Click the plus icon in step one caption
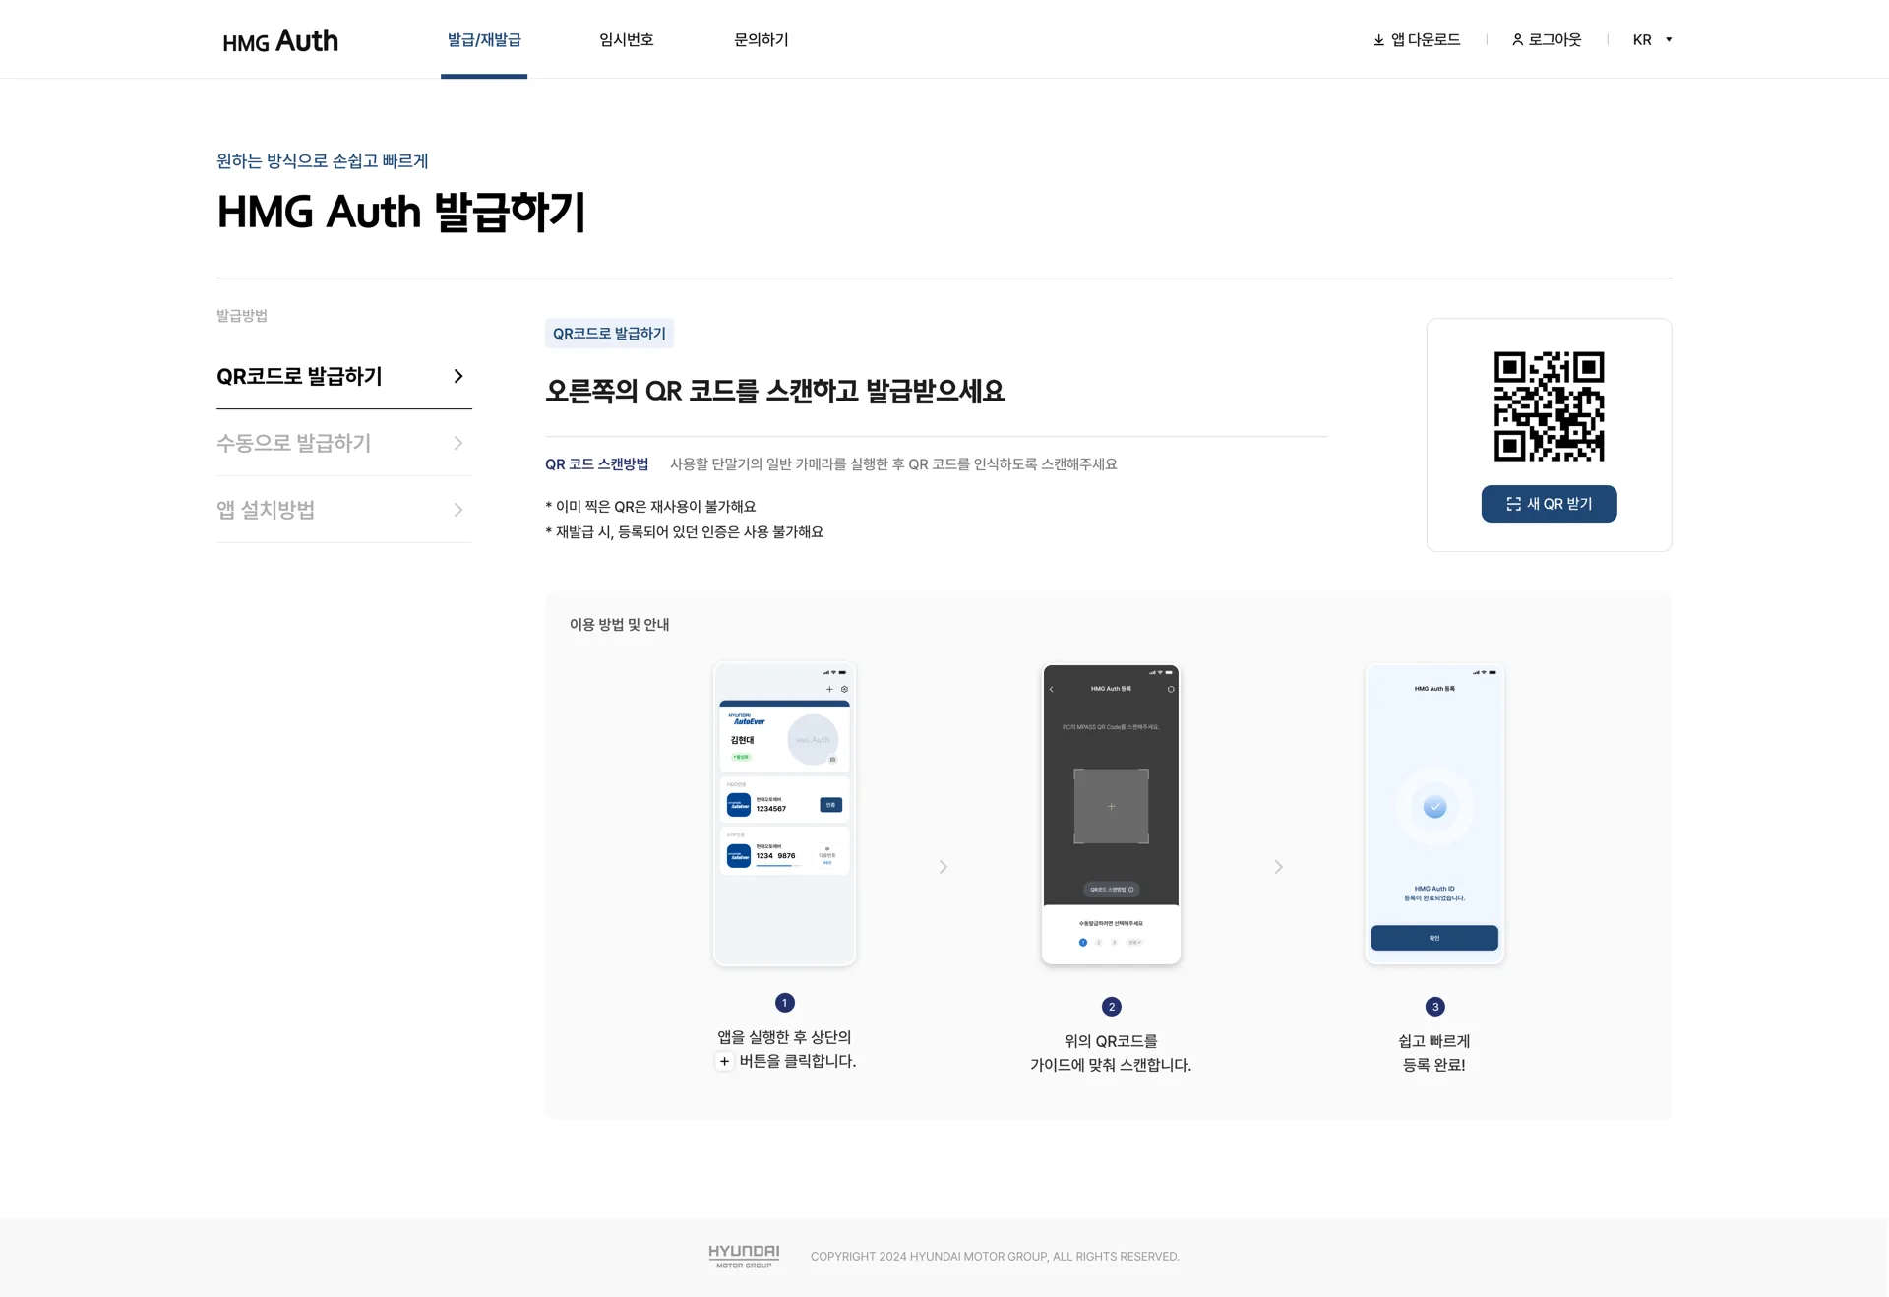The image size is (1889, 1297). (724, 1061)
